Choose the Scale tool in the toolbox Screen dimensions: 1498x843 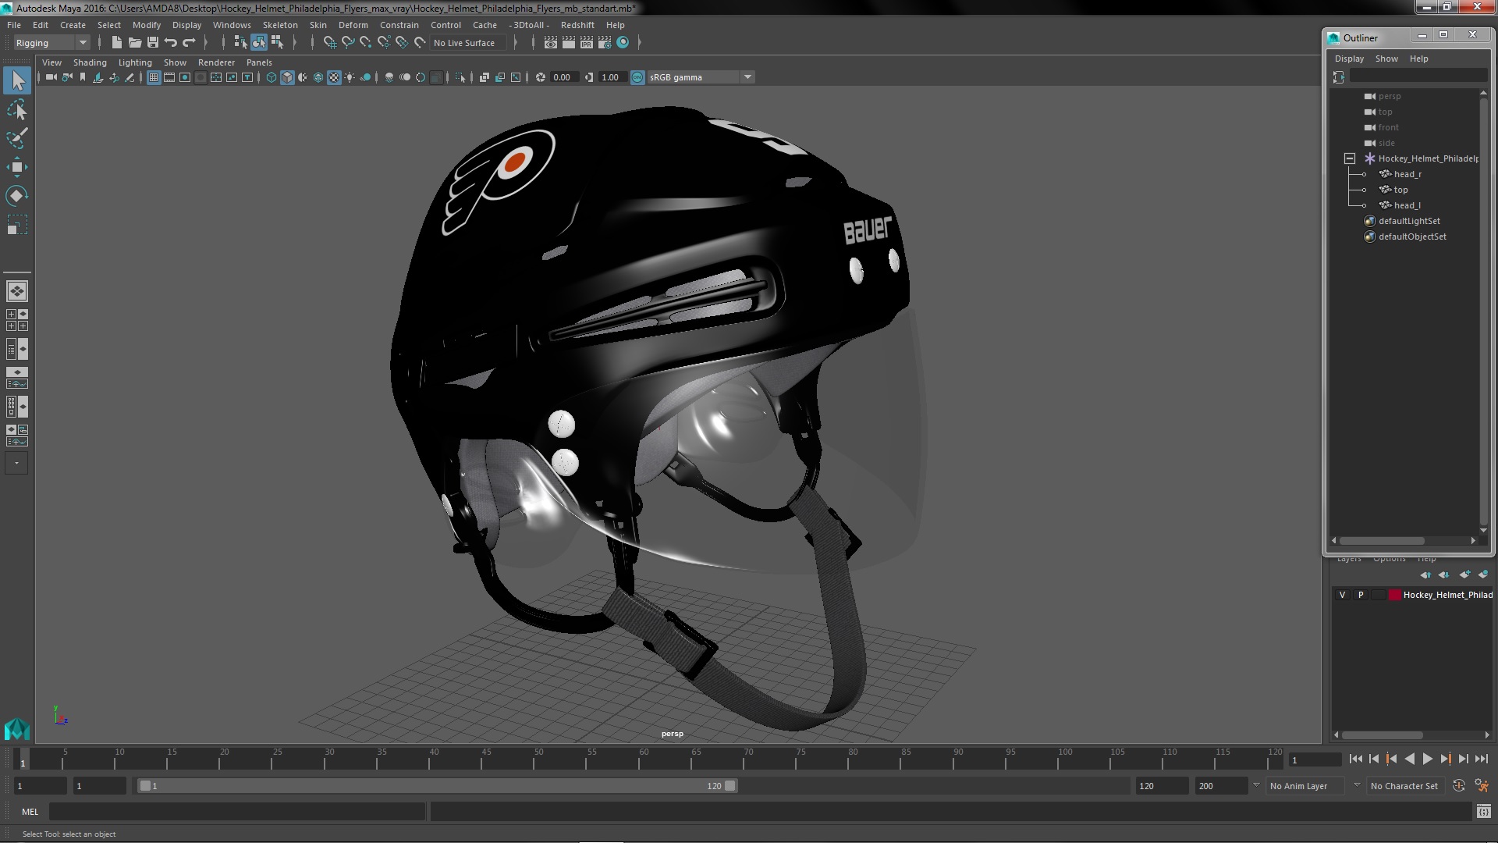coord(17,225)
